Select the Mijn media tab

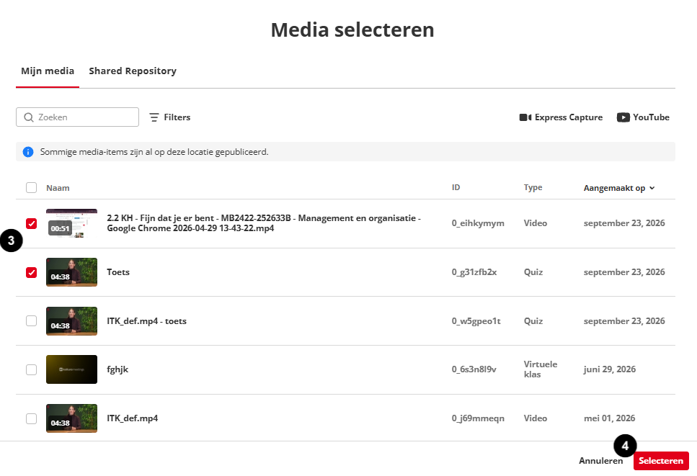tap(48, 71)
